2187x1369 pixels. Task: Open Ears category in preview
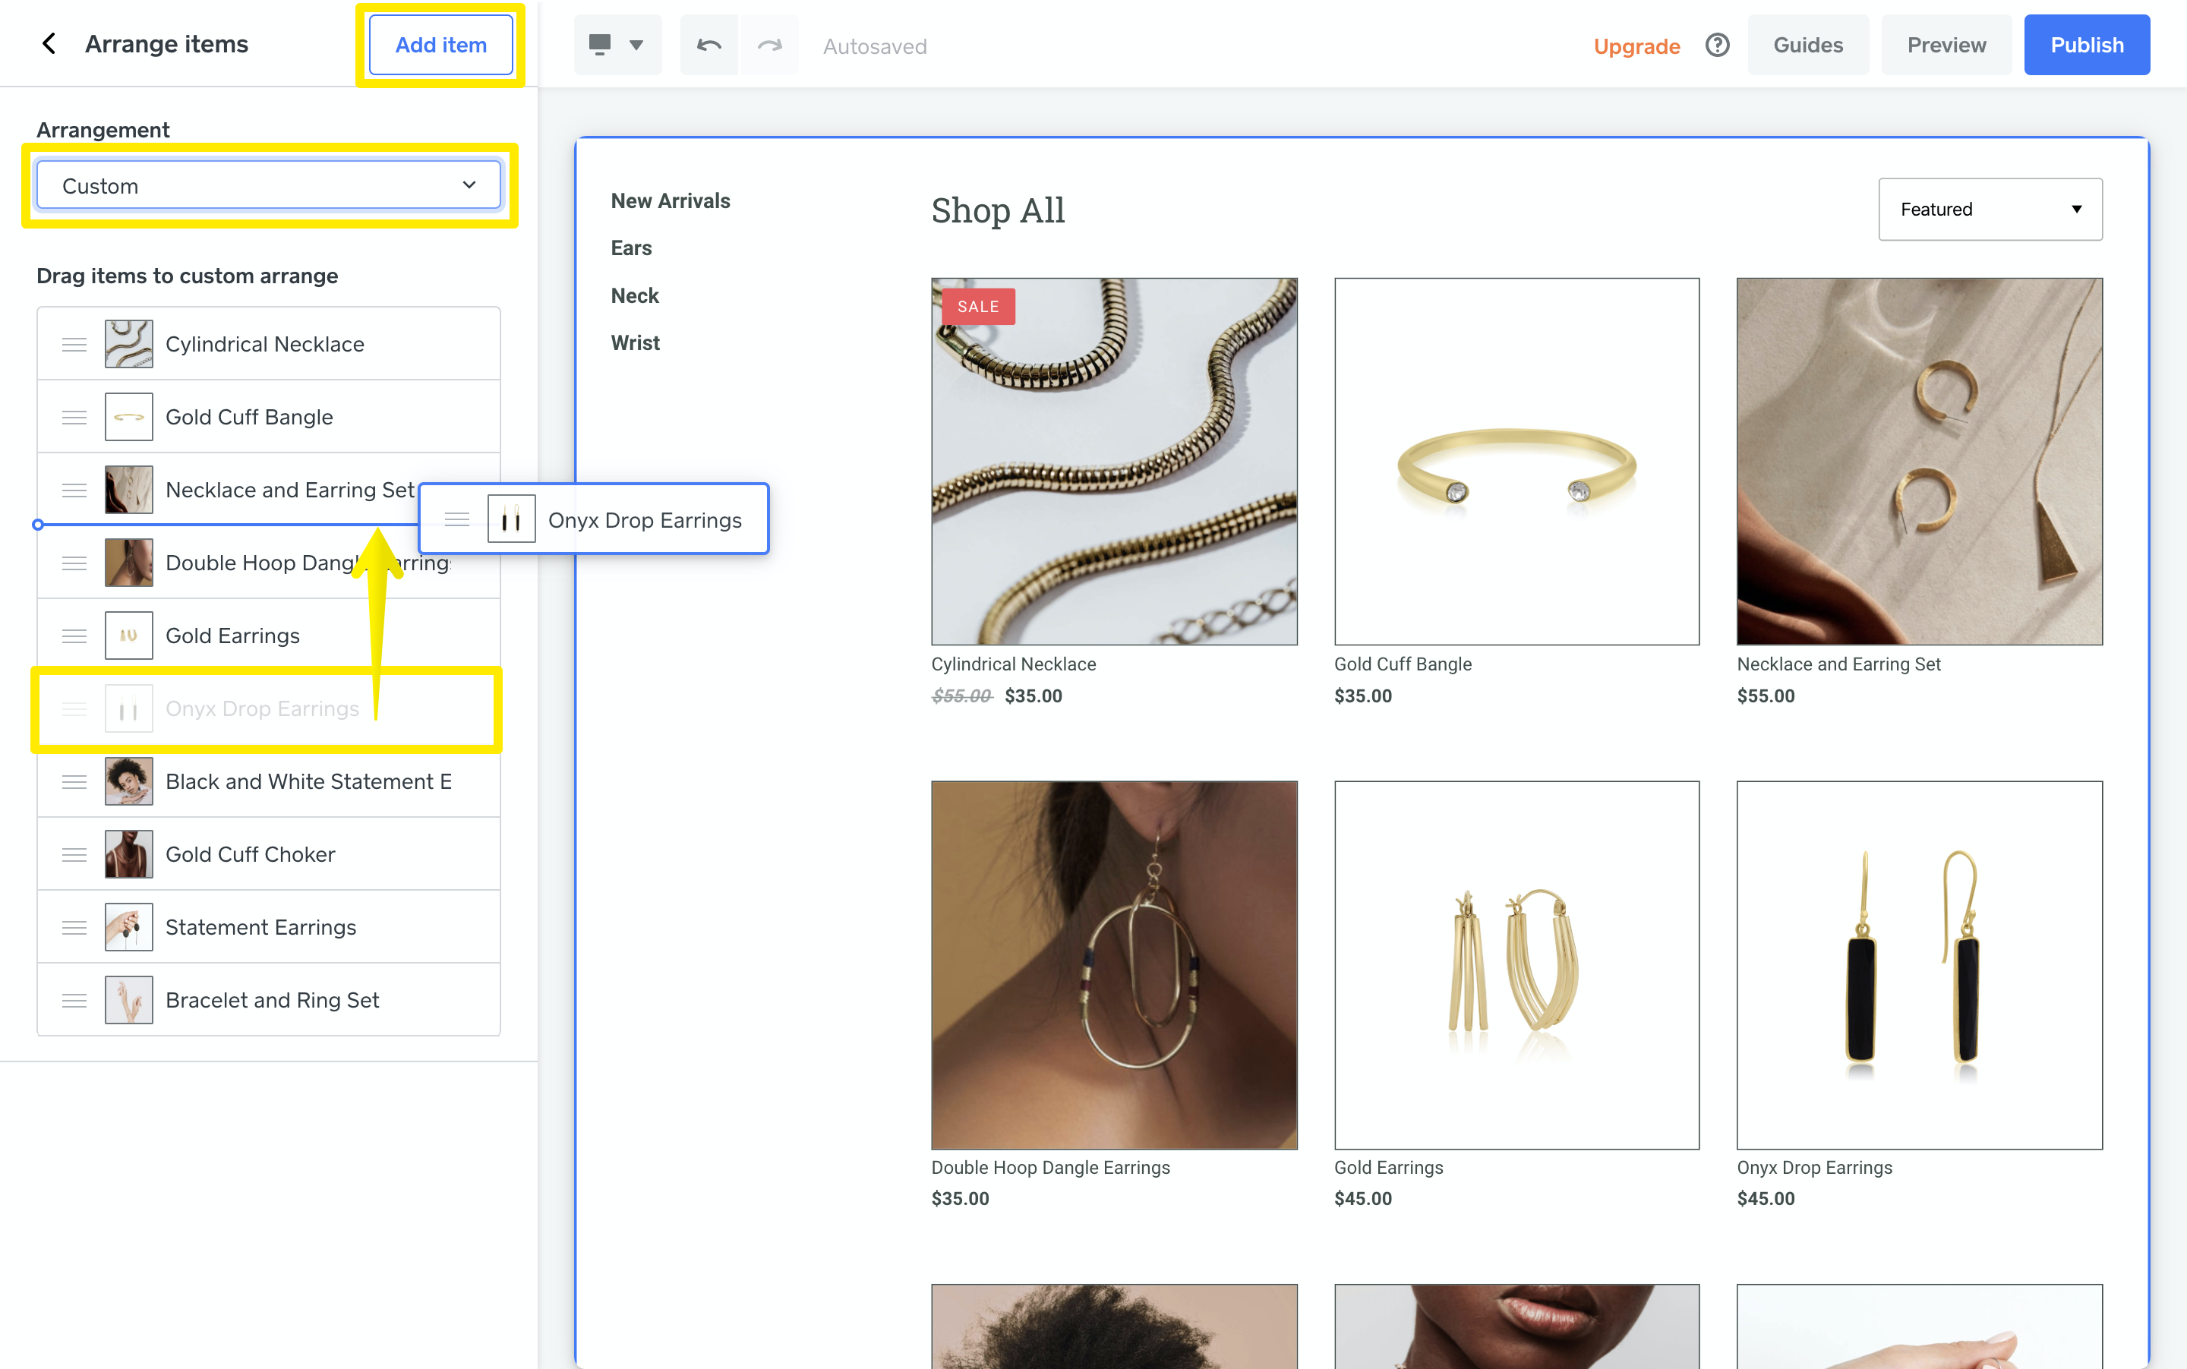(x=631, y=248)
